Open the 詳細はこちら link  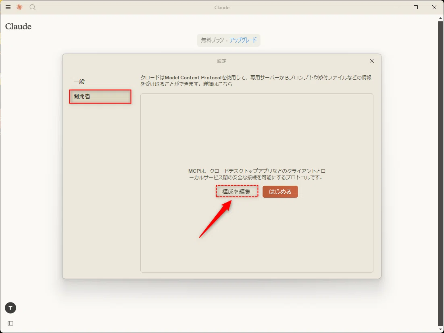point(218,84)
